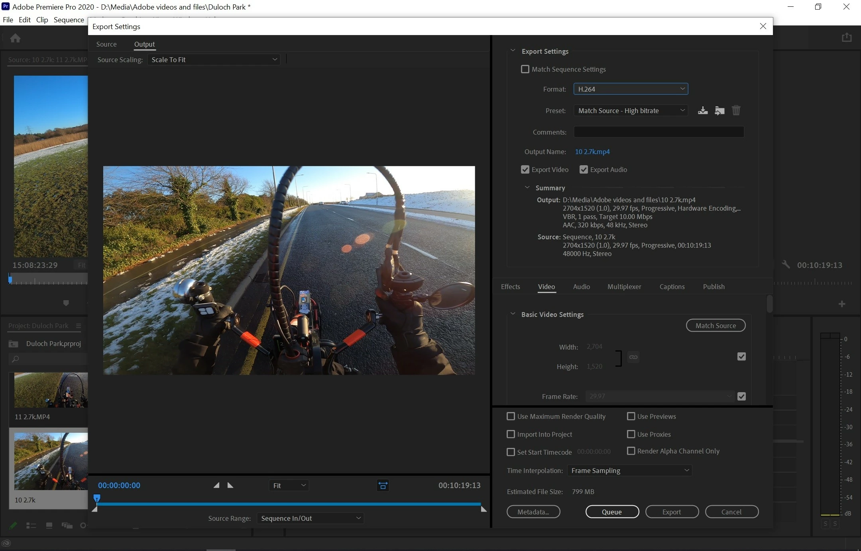Switch to the Audio tab
The image size is (861, 551).
pyautogui.click(x=581, y=287)
